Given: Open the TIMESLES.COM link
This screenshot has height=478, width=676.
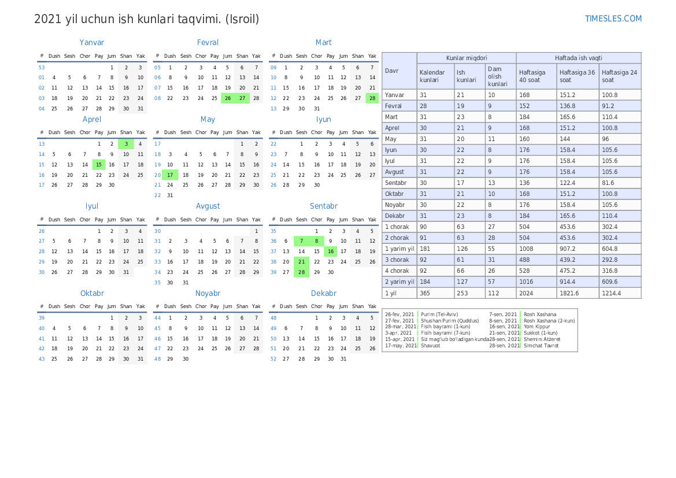Looking at the screenshot, I should tap(613, 18).
